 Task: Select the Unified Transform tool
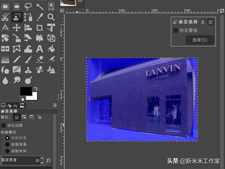click(x=51, y=27)
